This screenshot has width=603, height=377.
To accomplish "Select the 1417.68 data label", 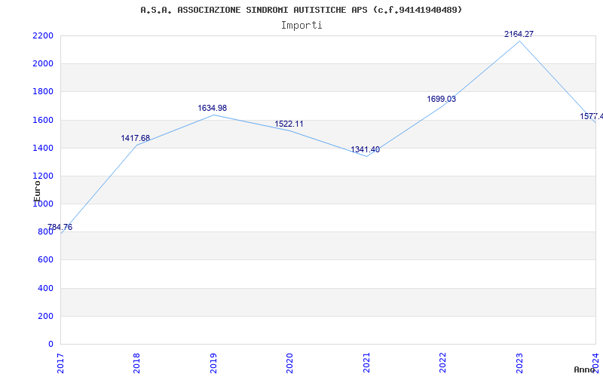I will [136, 138].
